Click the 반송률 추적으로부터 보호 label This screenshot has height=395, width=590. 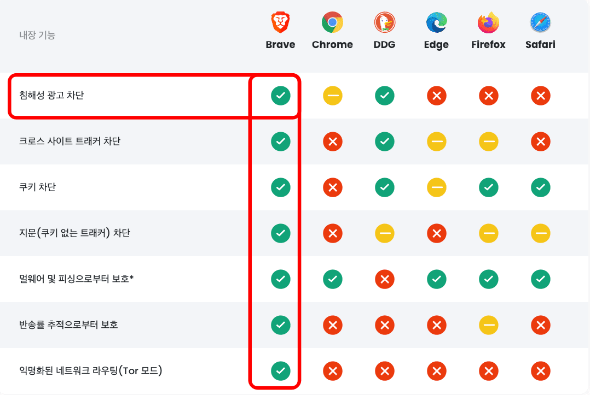coord(68,325)
